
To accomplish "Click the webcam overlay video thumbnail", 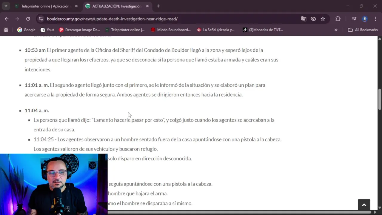I will click(x=54, y=184).
